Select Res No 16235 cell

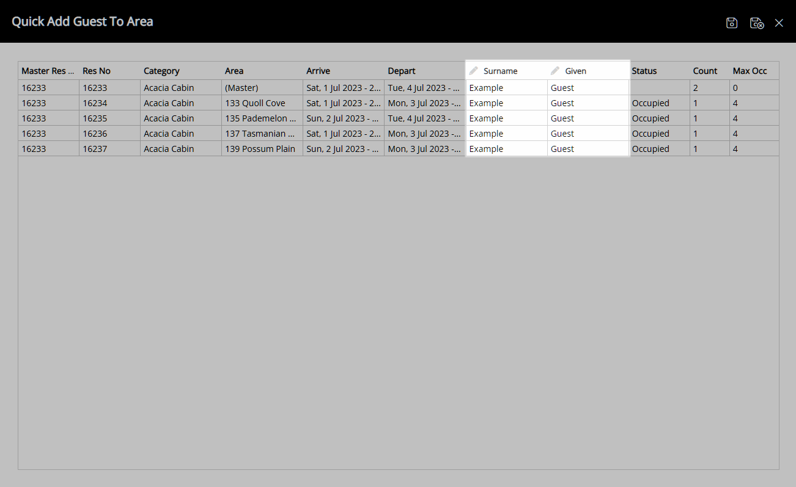[109, 118]
